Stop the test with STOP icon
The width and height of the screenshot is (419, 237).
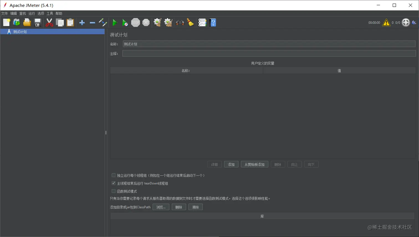pos(136,22)
